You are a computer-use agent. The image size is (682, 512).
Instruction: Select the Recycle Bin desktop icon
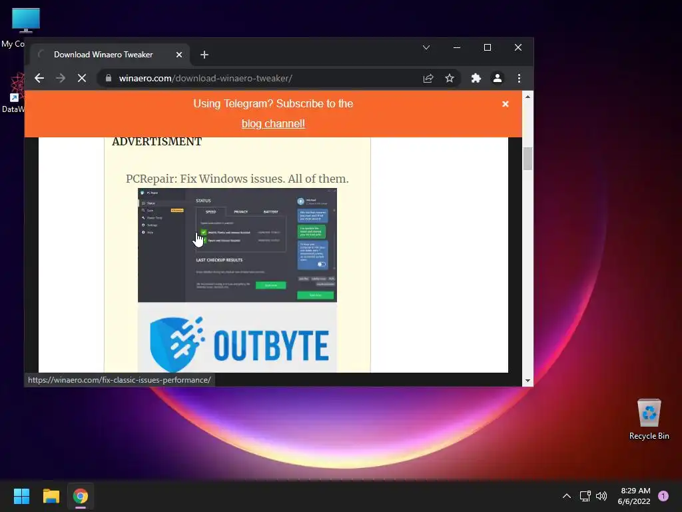[x=649, y=419]
